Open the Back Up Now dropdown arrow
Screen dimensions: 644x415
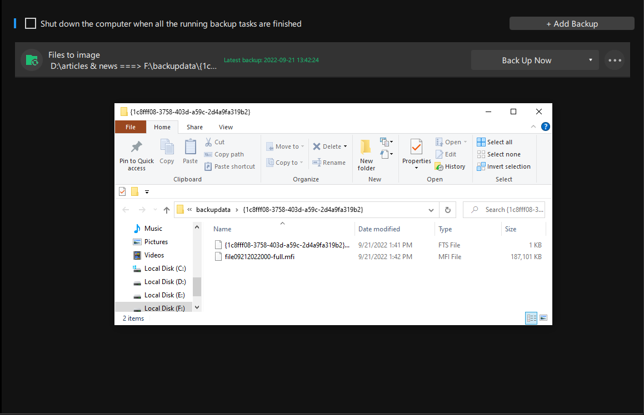pyautogui.click(x=590, y=60)
